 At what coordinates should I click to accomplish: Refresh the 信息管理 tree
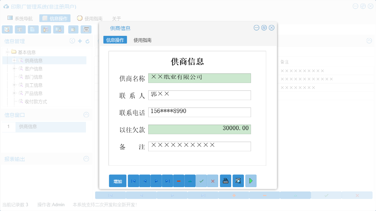click(x=87, y=41)
